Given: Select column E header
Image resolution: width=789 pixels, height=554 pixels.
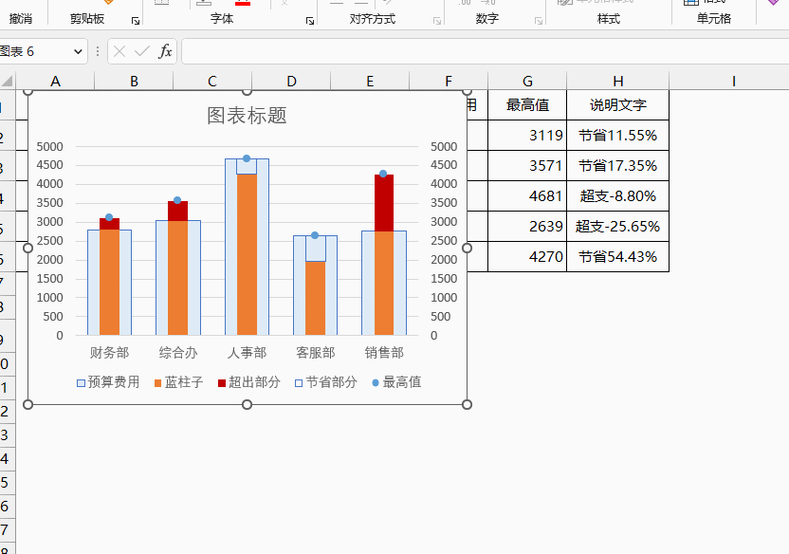Looking at the screenshot, I should [x=370, y=81].
